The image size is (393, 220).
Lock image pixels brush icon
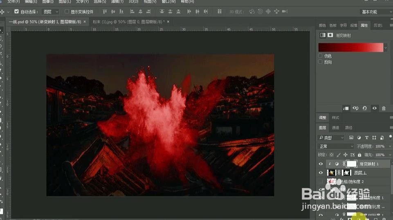click(x=338, y=155)
